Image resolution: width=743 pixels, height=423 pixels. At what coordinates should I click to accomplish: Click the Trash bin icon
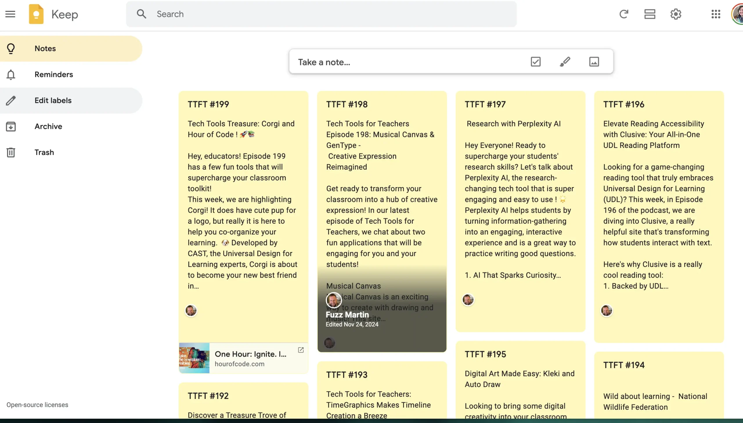point(11,152)
